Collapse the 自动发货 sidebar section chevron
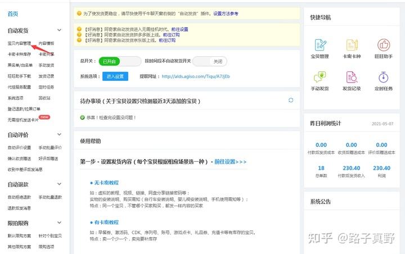The image size is (405, 254). point(59,30)
